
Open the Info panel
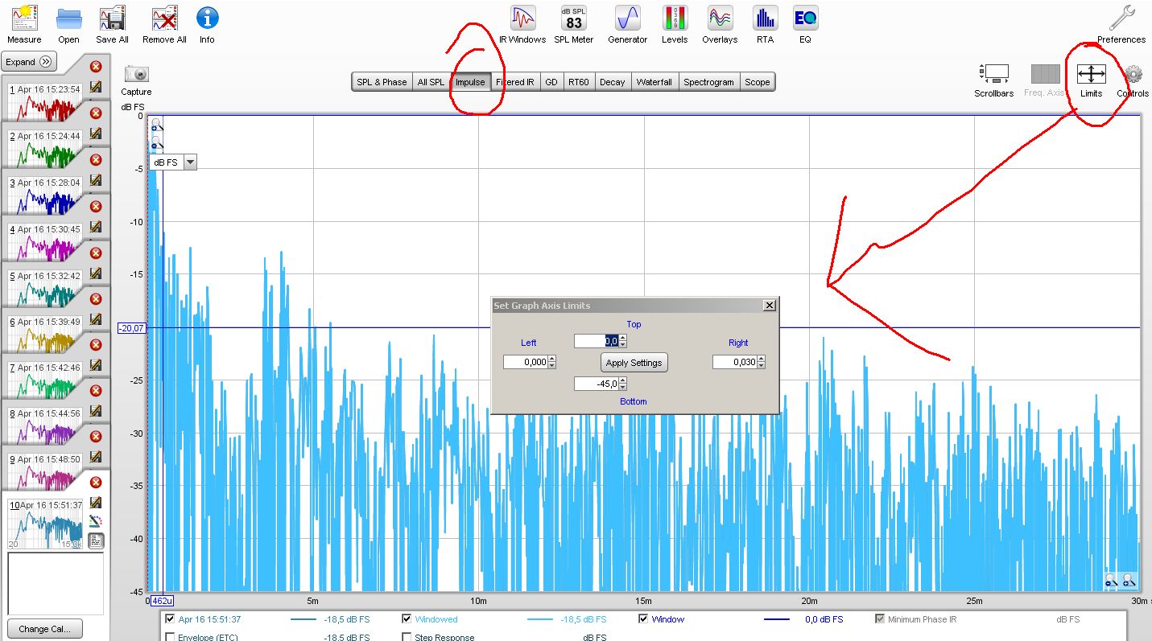(x=207, y=24)
